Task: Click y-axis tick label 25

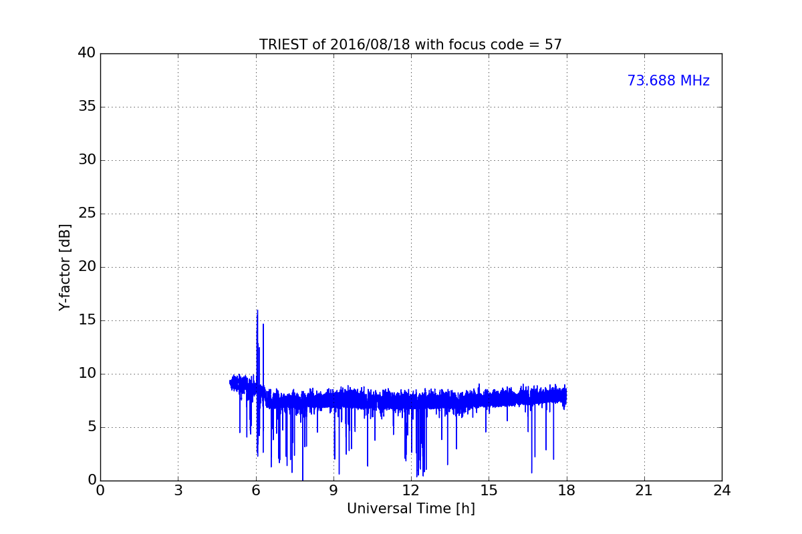Action: (86, 214)
